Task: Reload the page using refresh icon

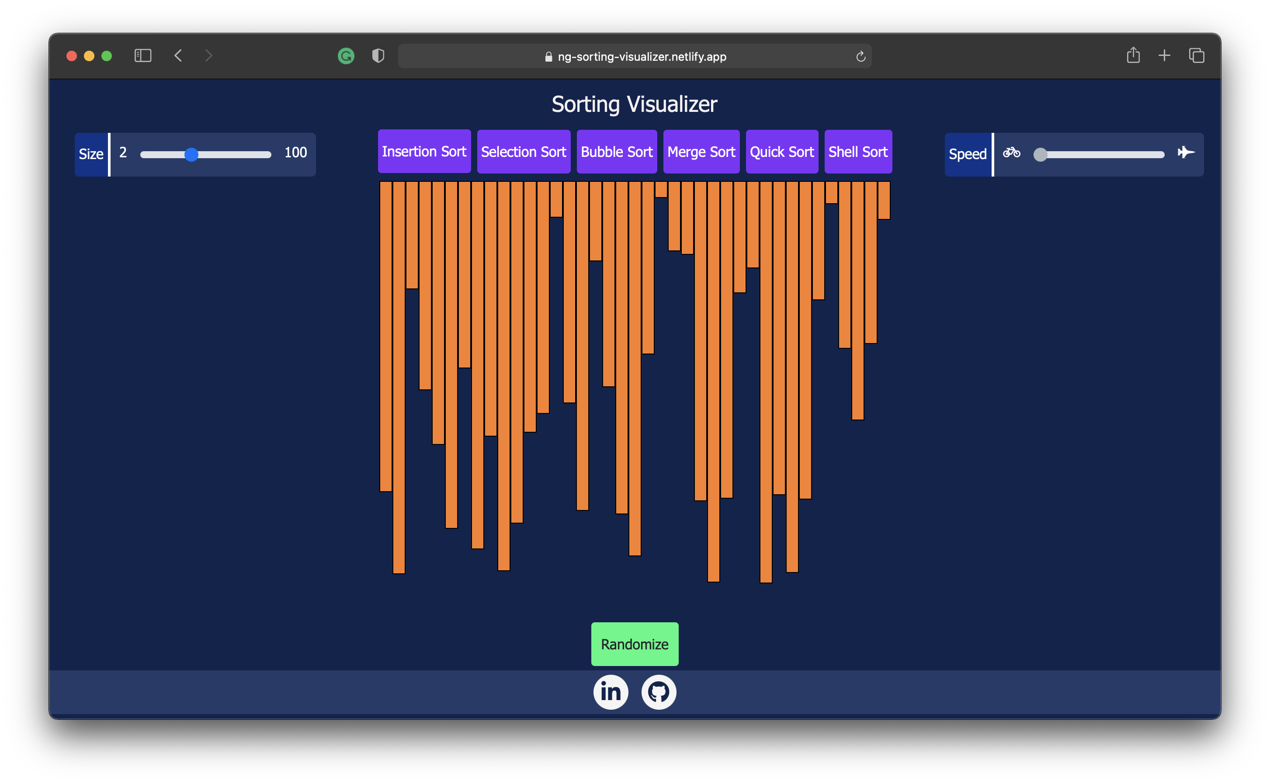Action: 861,56
